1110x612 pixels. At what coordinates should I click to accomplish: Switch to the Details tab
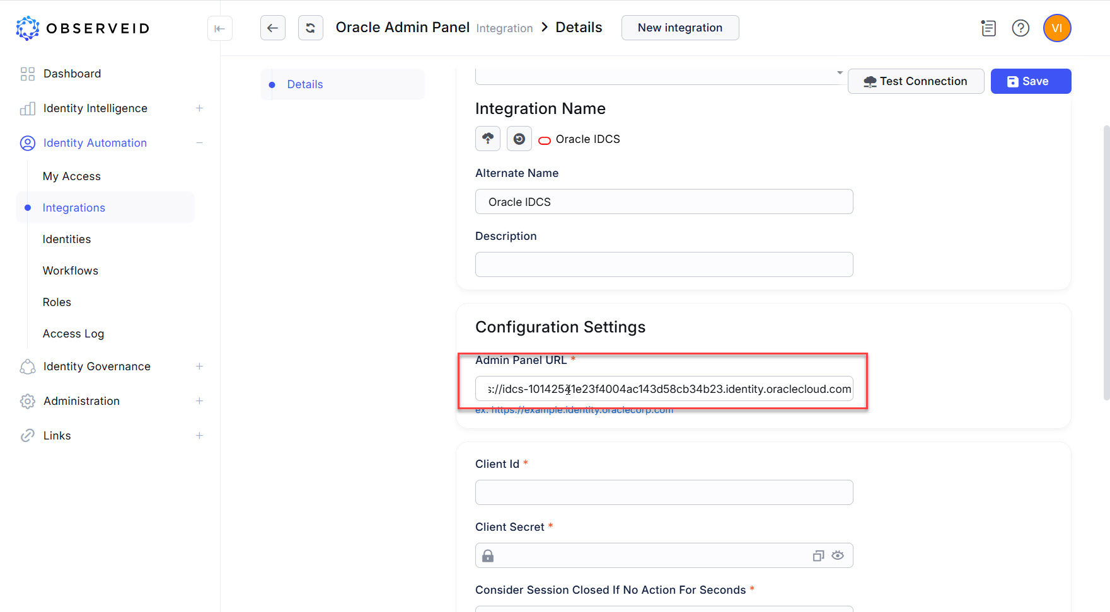(305, 84)
